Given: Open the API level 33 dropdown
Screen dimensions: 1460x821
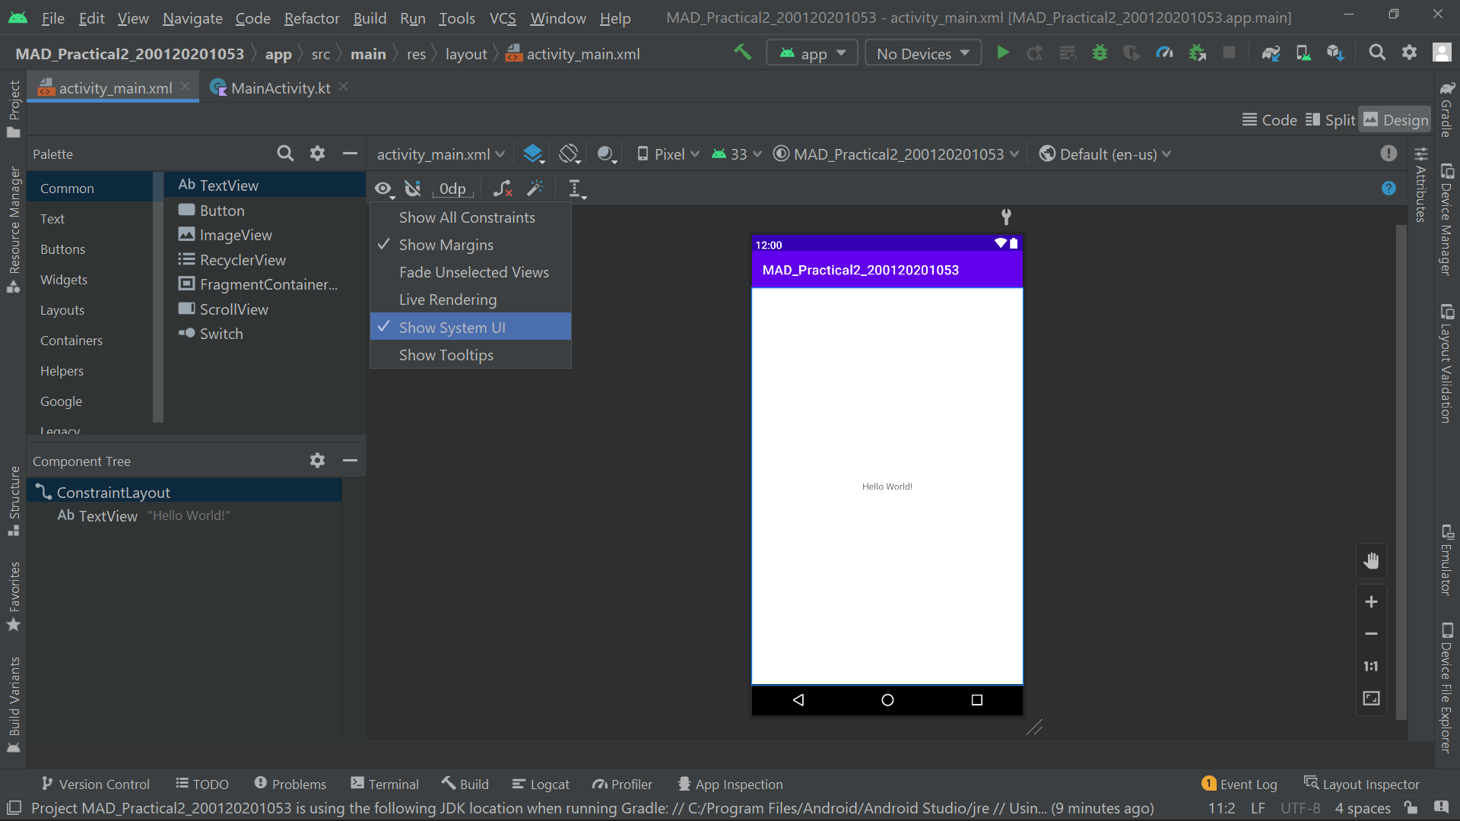Looking at the screenshot, I should point(735,154).
